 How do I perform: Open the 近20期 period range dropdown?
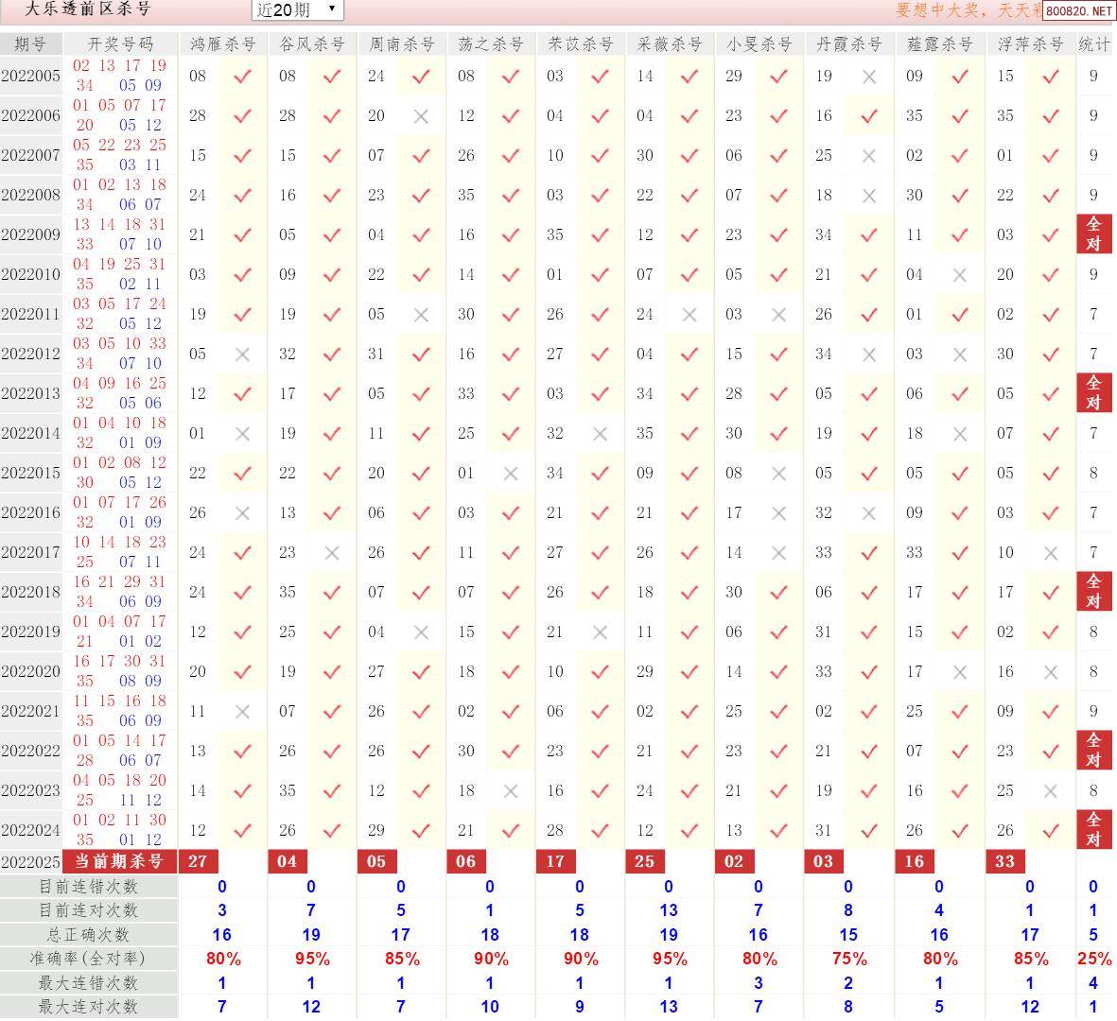click(x=298, y=10)
